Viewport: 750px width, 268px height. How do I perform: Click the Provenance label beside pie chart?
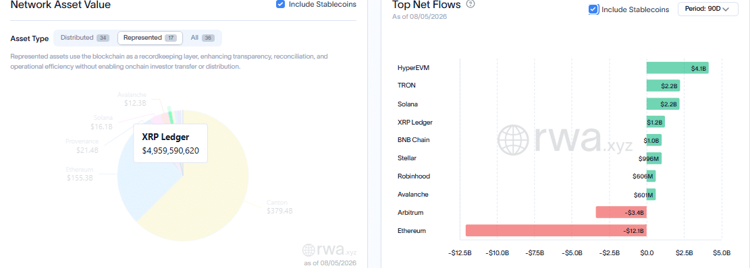82,141
